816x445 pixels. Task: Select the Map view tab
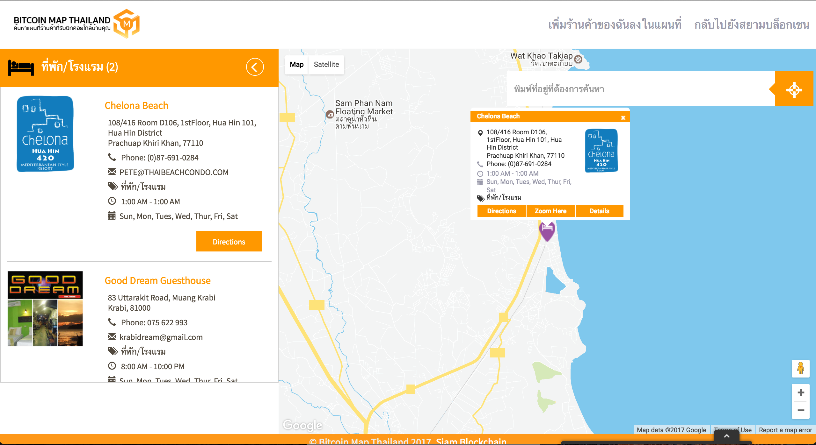pos(296,65)
